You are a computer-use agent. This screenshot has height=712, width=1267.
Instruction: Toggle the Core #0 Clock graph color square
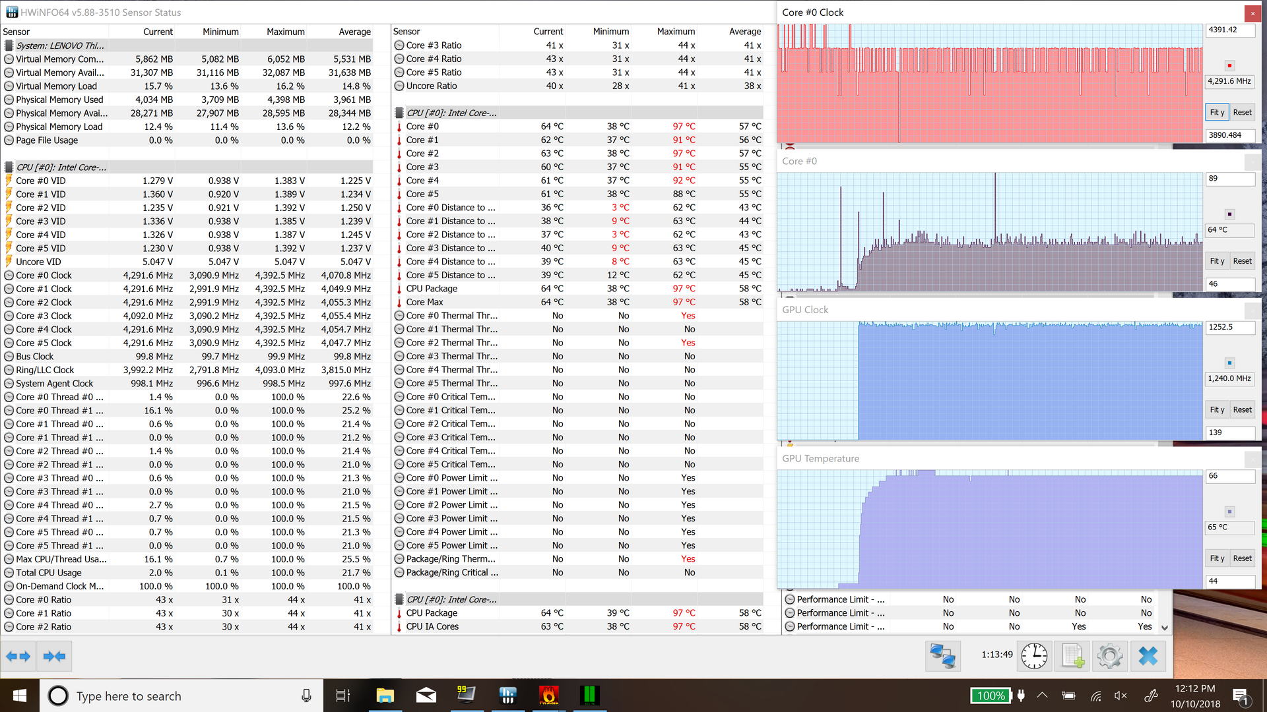[x=1229, y=66]
